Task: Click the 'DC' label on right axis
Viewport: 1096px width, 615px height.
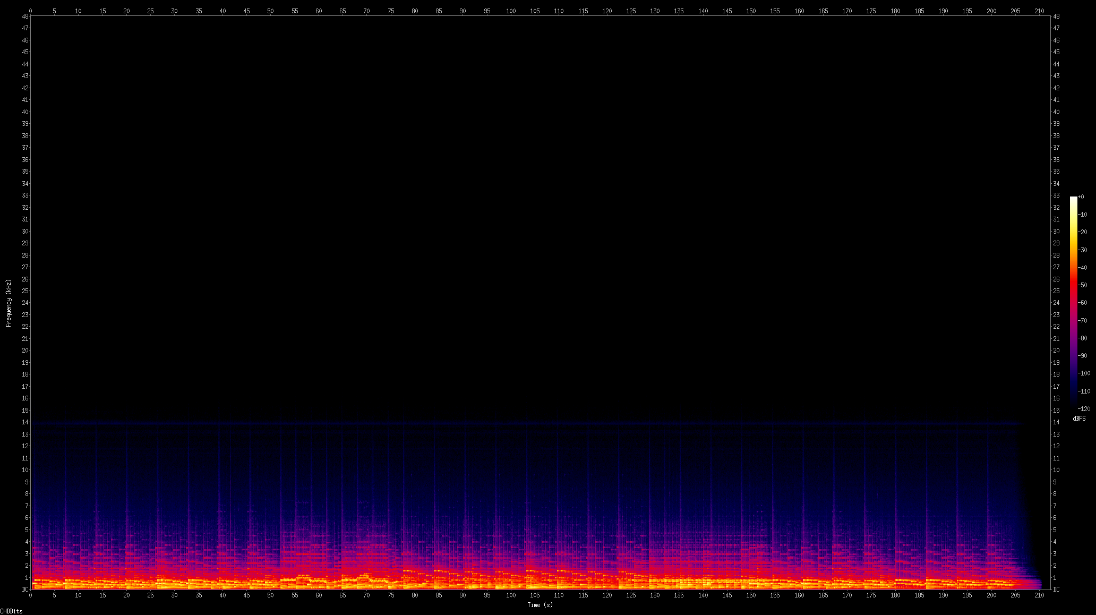Action: tap(1057, 590)
